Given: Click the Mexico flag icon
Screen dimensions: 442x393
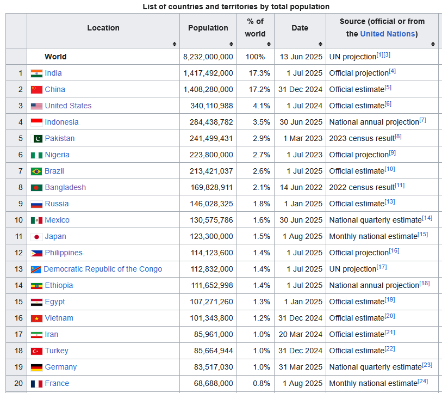Looking at the screenshot, I should [36, 220].
